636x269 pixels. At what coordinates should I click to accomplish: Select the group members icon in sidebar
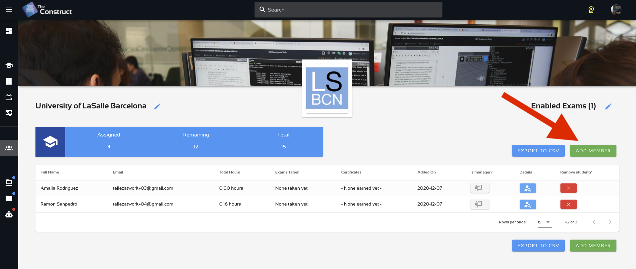[x=9, y=148]
